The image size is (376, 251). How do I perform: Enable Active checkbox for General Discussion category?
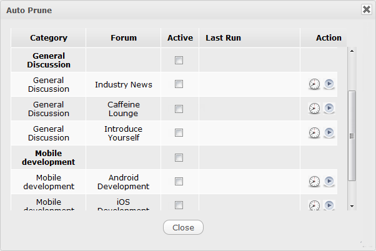tap(179, 61)
